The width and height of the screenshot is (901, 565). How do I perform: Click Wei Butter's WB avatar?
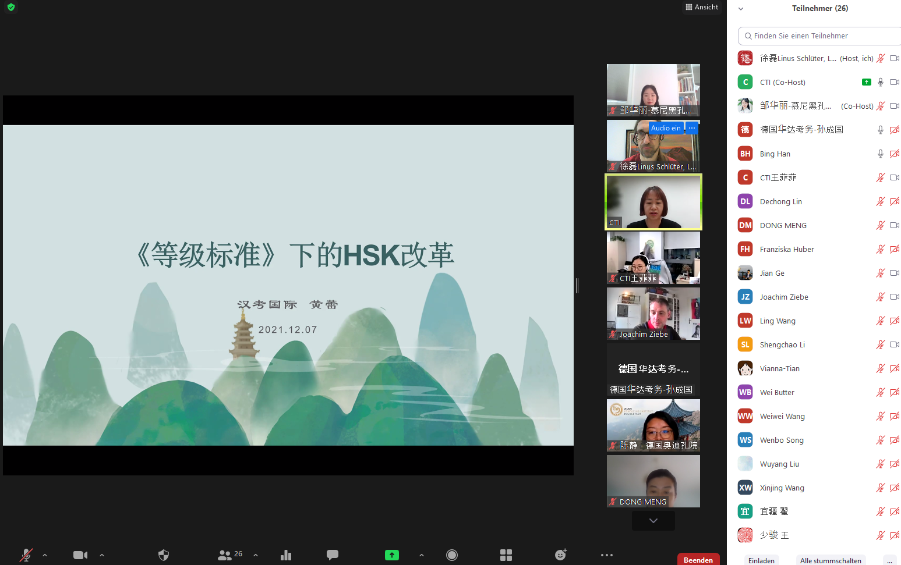745,392
